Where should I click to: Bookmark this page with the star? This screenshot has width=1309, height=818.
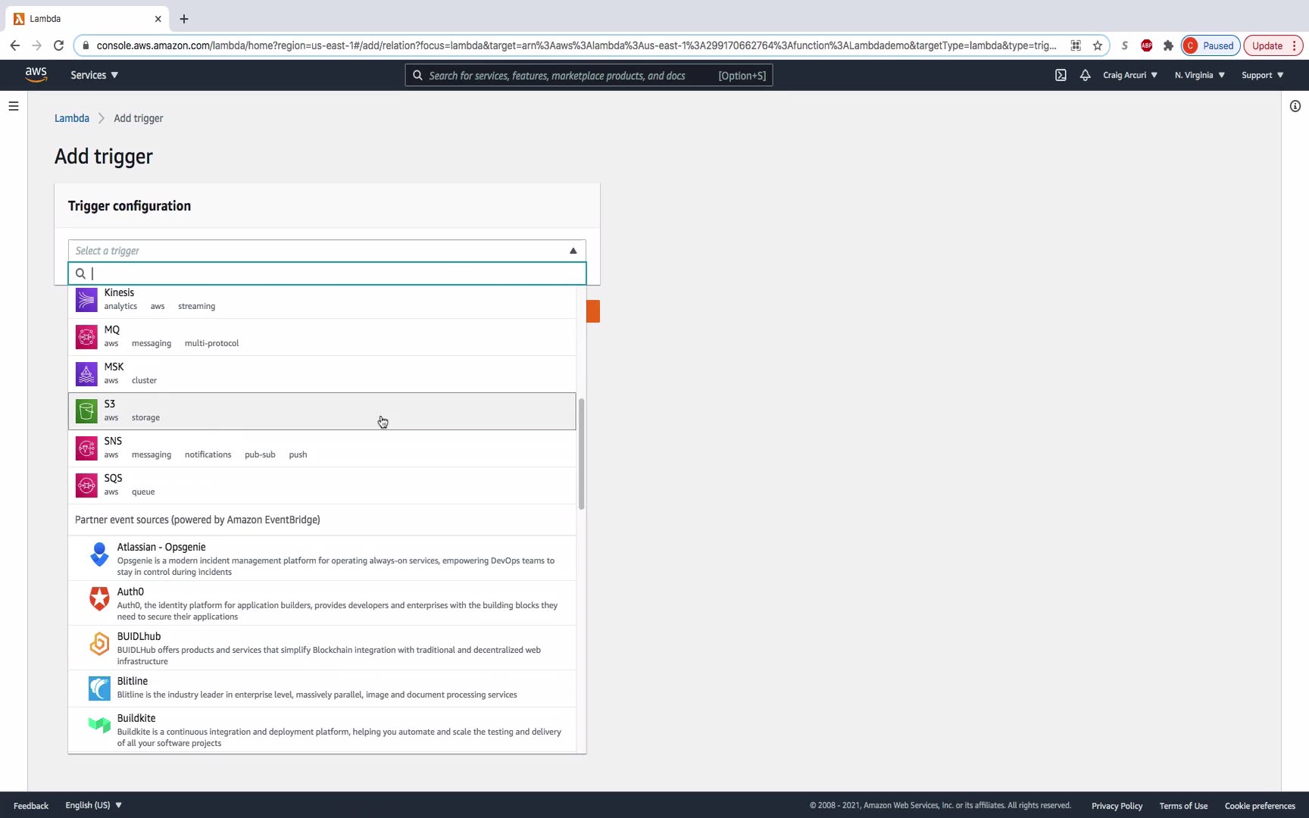coord(1098,45)
